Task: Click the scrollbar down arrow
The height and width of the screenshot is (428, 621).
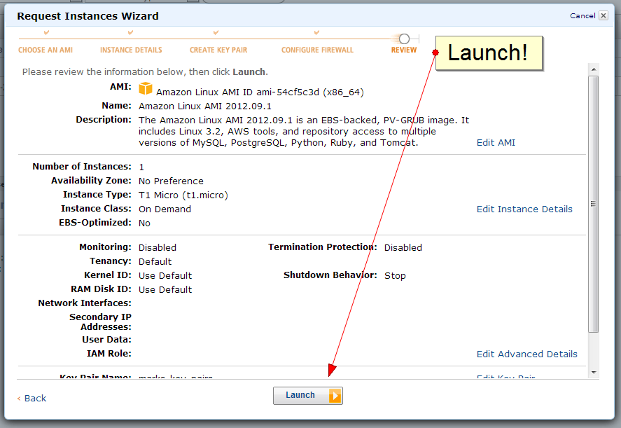Action: [x=593, y=373]
